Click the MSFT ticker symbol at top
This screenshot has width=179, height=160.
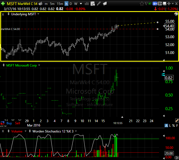point(12,4)
